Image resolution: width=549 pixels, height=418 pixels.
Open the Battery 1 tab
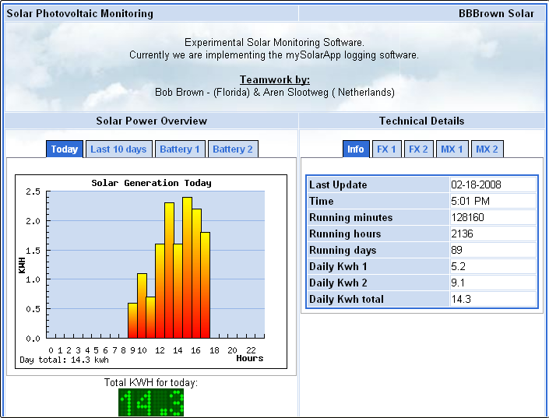[x=180, y=149]
